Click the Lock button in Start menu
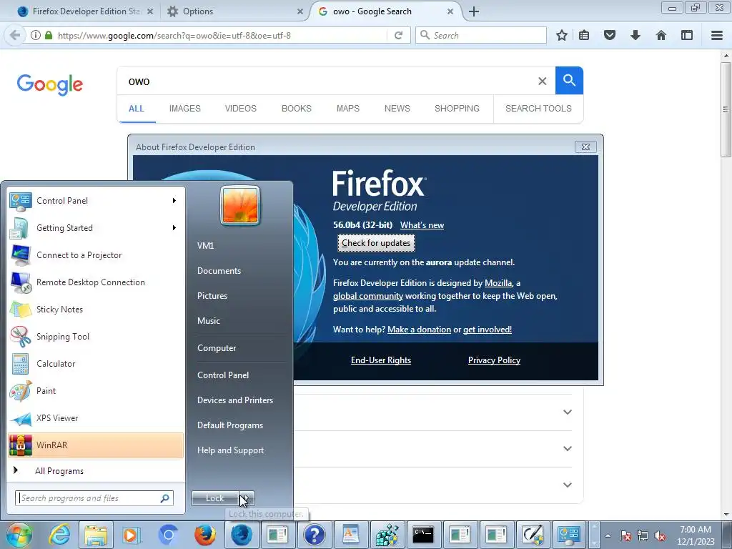Viewport: 732px width, 549px height. 215,498
